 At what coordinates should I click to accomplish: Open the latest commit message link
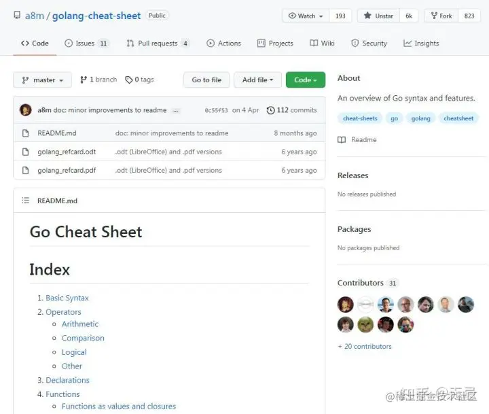click(110, 110)
